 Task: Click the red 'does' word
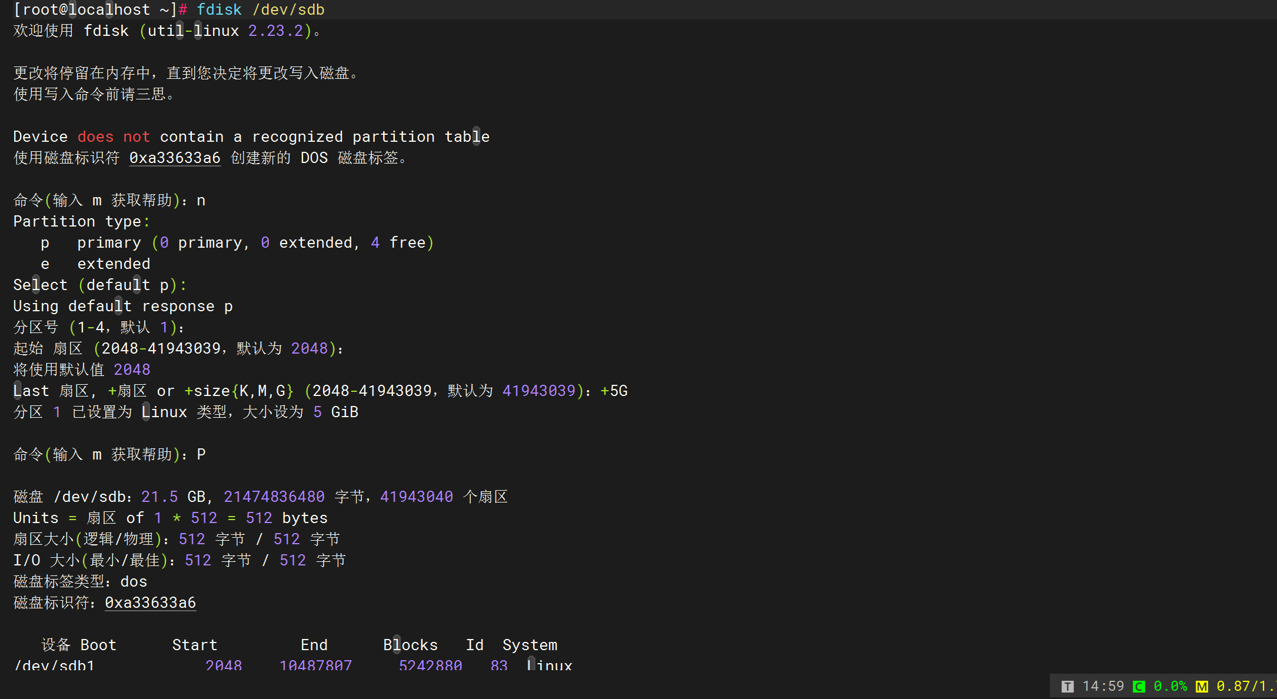pyautogui.click(x=95, y=137)
